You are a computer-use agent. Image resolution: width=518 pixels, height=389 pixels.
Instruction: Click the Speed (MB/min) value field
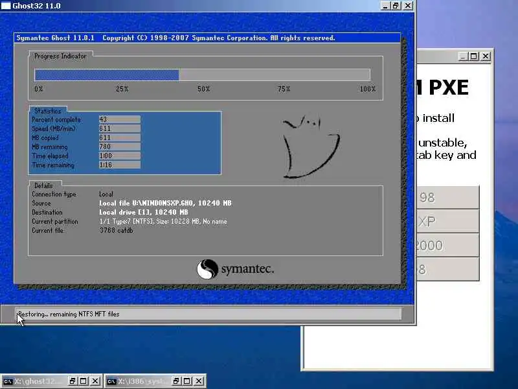pos(120,128)
